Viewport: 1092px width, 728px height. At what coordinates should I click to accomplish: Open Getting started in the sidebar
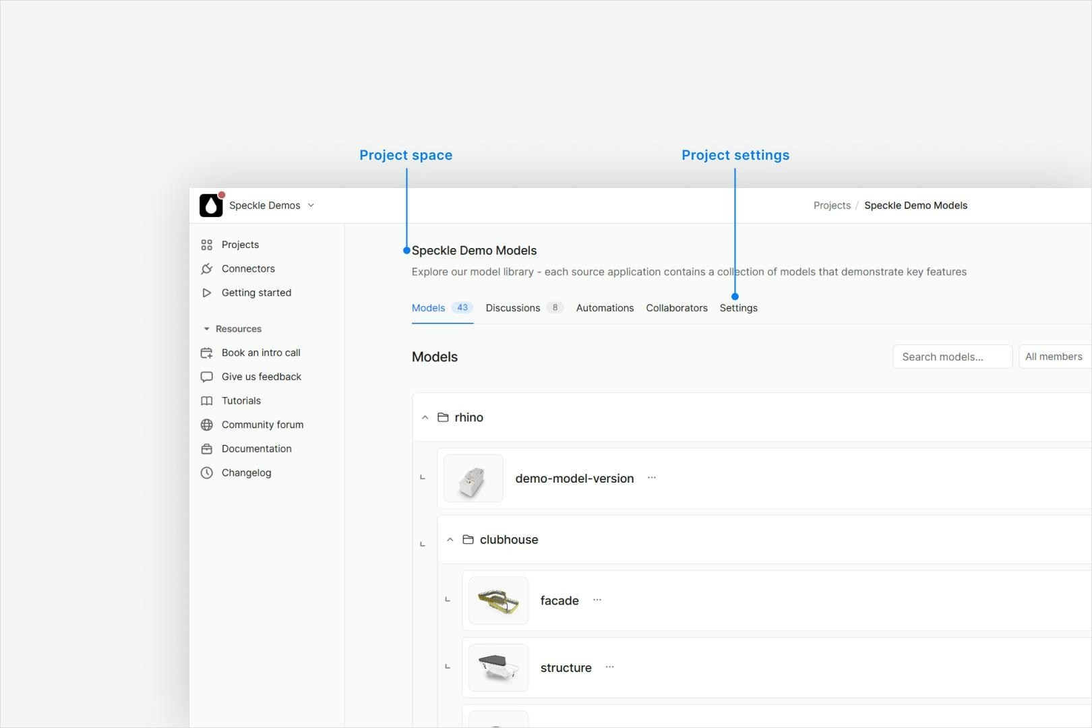[256, 293]
